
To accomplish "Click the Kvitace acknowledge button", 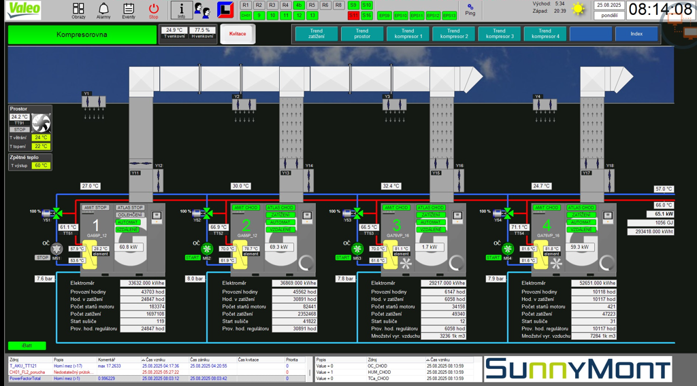I will pyautogui.click(x=238, y=34).
